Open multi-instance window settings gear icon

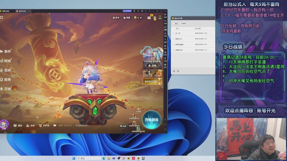coord(174,71)
